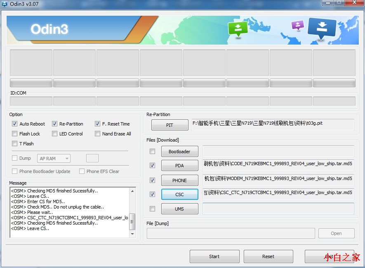365x268 pixels.
Task: Uncheck the CSC file checkbox
Action: [x=152, y=194]
